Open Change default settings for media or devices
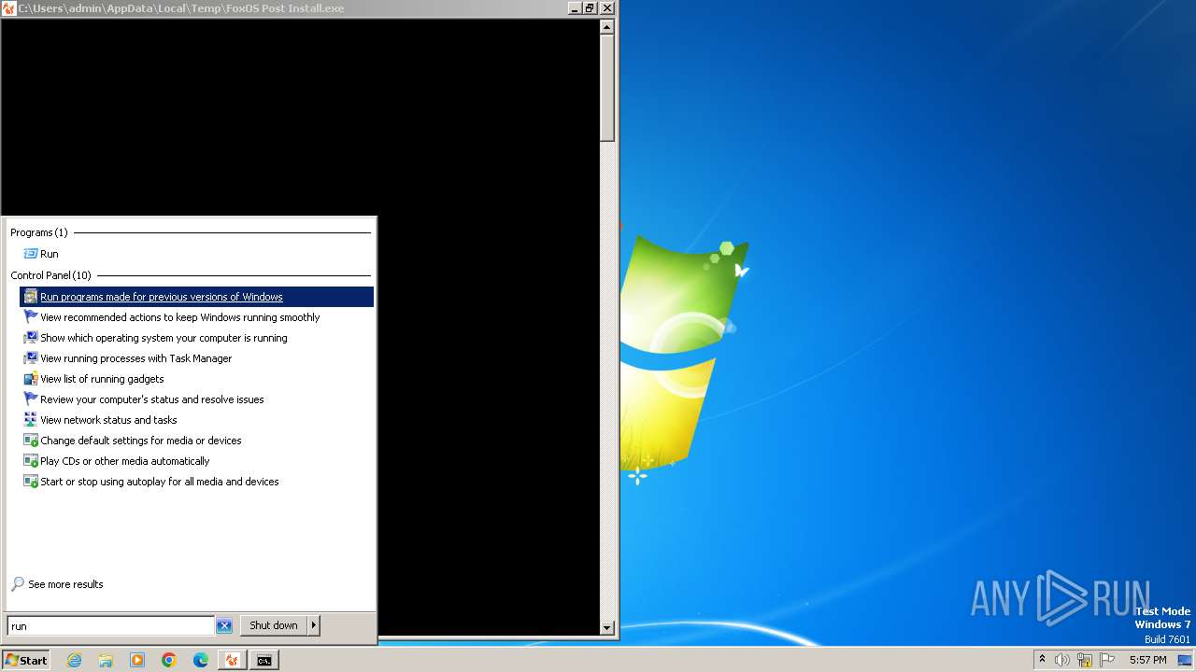Screen dimensions: 1196x672 point(197,441)
